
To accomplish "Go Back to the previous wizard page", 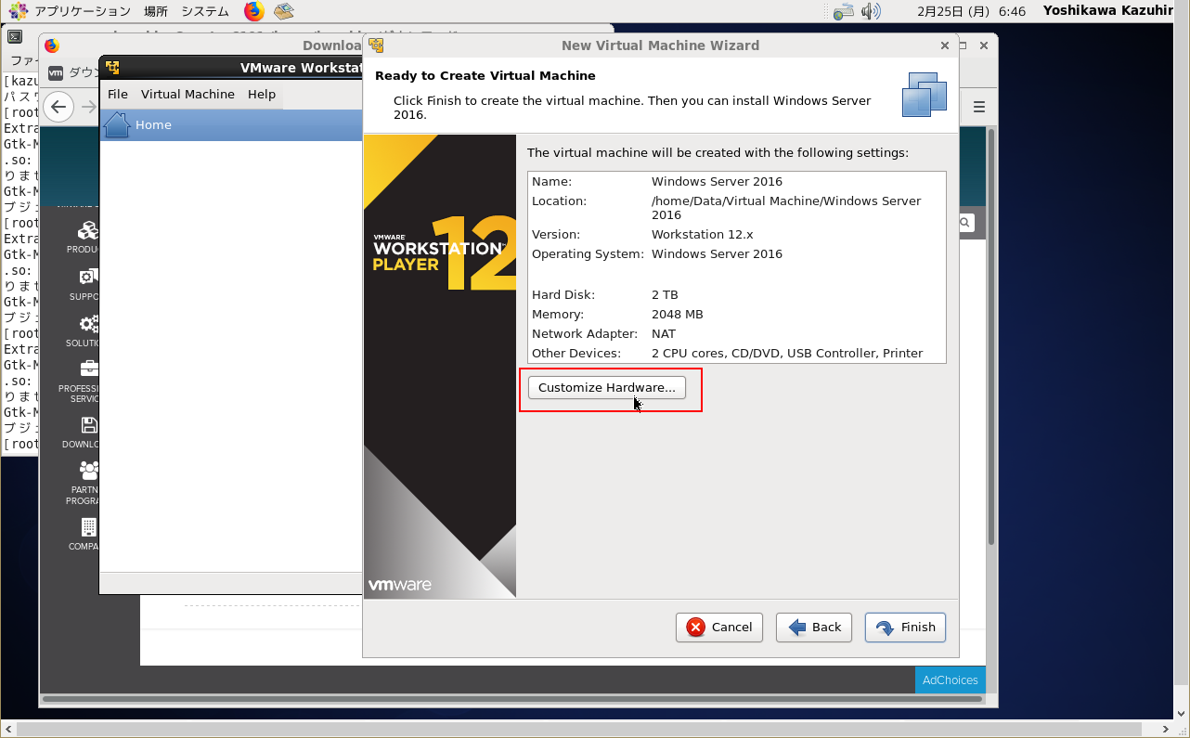I will [x=814, y=628].
